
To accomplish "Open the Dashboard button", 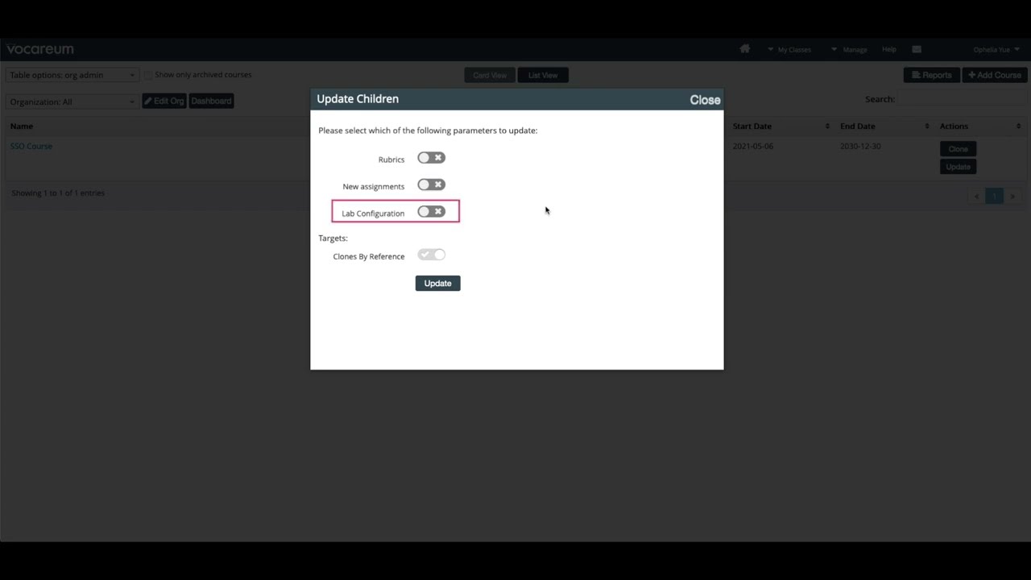I will tap(211, 101).
